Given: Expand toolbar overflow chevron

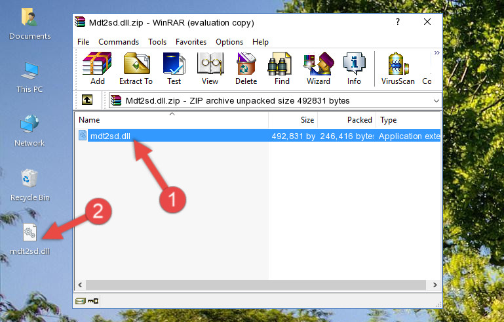Looking at the screenshot, I should pyautogui.click(x=436, y=52).
